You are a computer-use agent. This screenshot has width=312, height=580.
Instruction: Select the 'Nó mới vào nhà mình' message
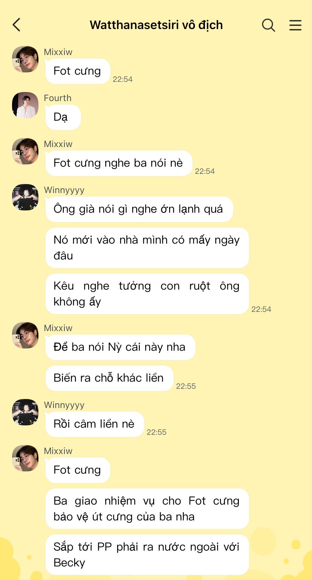pyautogui.click(x=147, y=248)
